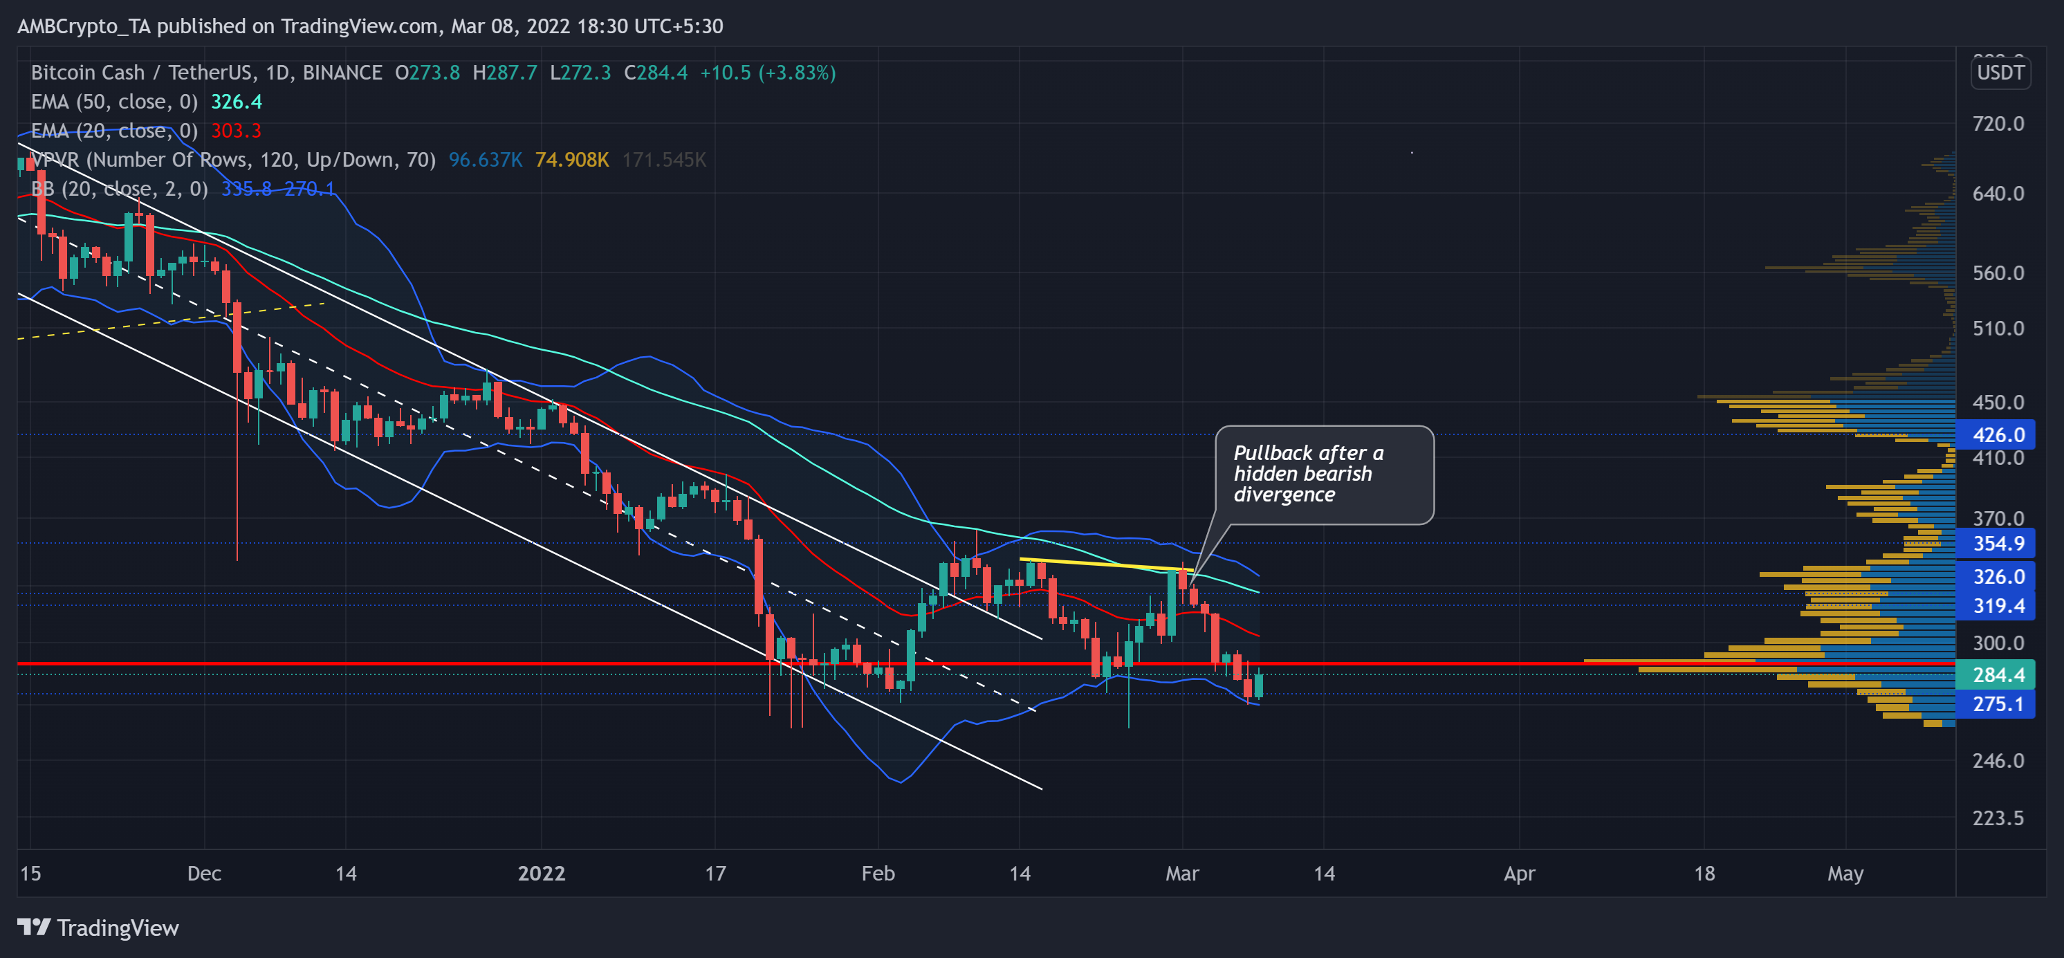The width and height of the screenshot is (2064, 958).
Task: Click the May label on time axis
Action: click(x=1845, y=873)
